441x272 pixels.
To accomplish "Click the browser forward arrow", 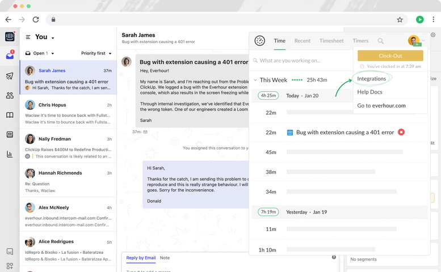I will coord(22,19).
